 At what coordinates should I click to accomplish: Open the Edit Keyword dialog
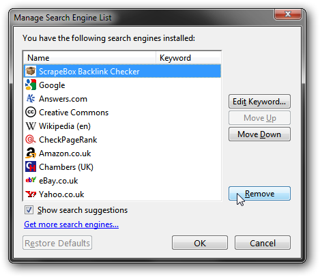tap(259, 102)
